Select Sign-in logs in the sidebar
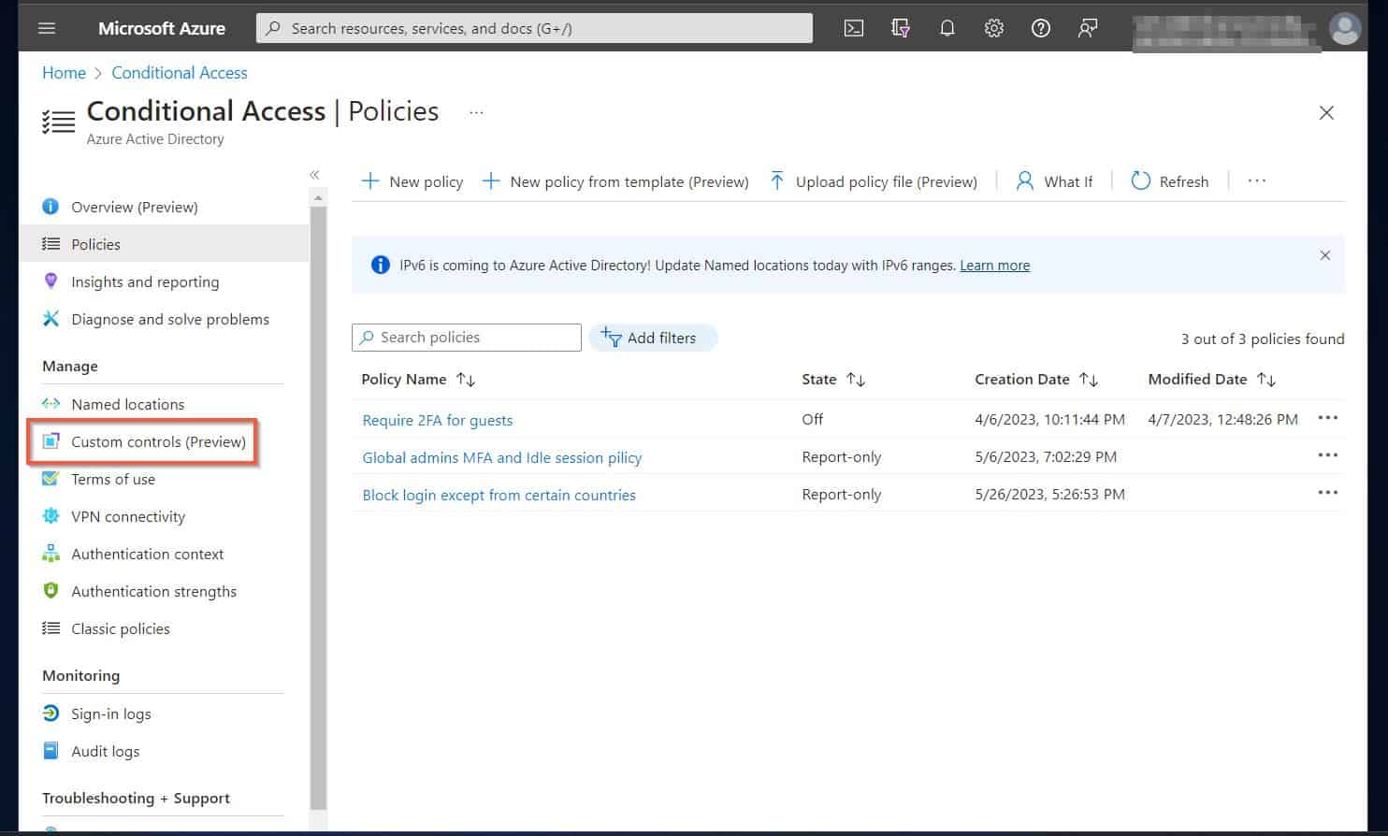This screenshot has height=836, width=1388. point(110,713)
